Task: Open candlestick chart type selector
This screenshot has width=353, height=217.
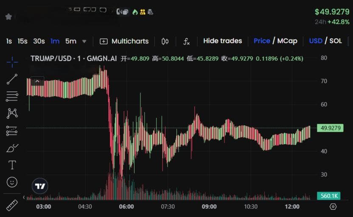Action: (x=165, y=42)
